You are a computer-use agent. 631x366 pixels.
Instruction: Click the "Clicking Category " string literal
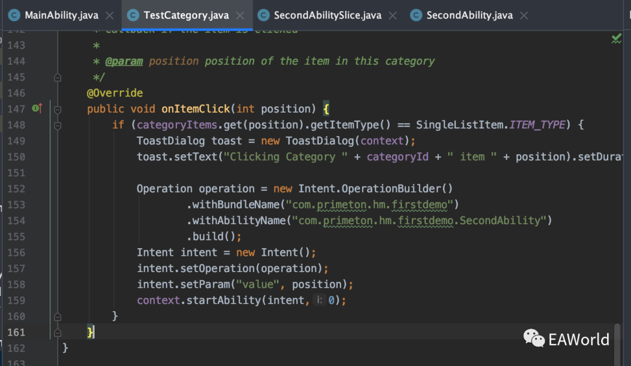pyautogui.click(x=286, y=157)
